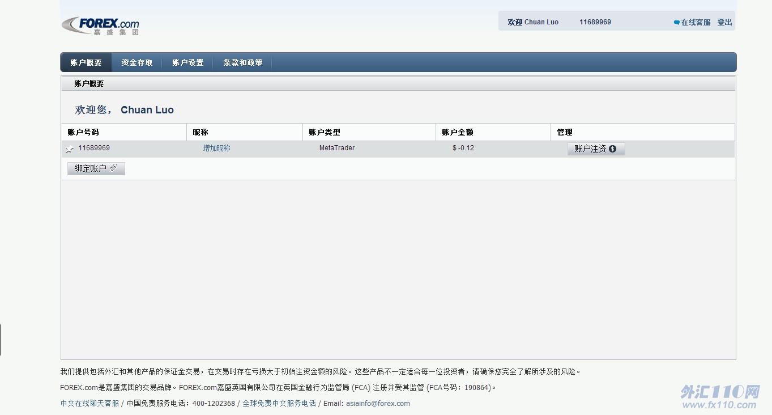Open the 中文在线聊天客服 footer link

[90, 404]
